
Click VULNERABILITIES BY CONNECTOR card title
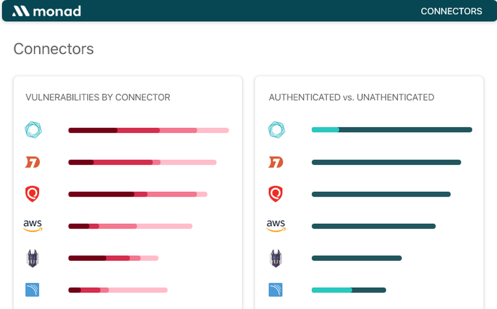tap(98, 97)
